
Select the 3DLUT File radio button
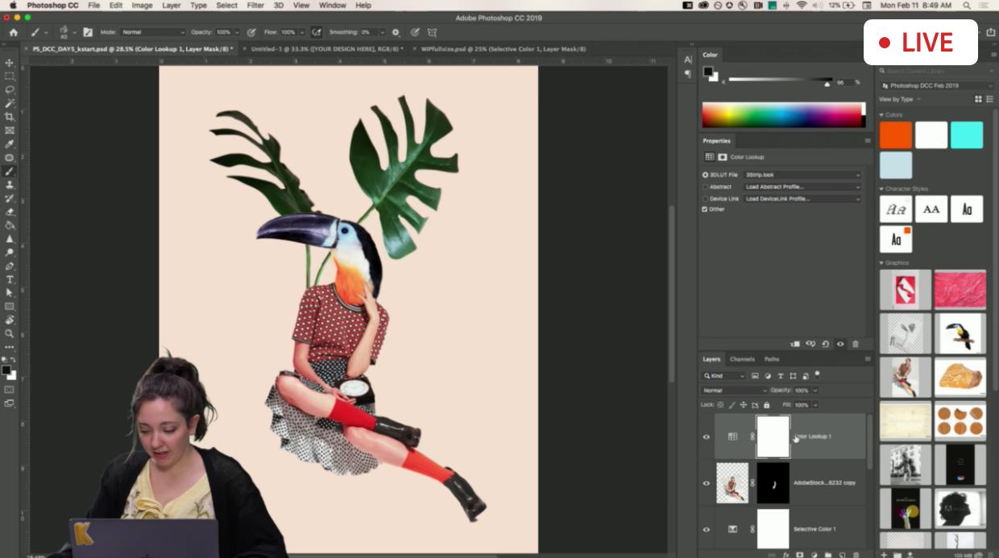click(x=706, y=175)
